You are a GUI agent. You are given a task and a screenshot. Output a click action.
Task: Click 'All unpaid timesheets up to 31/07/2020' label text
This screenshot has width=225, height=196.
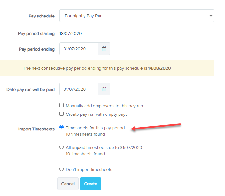(x=104, y=148)
